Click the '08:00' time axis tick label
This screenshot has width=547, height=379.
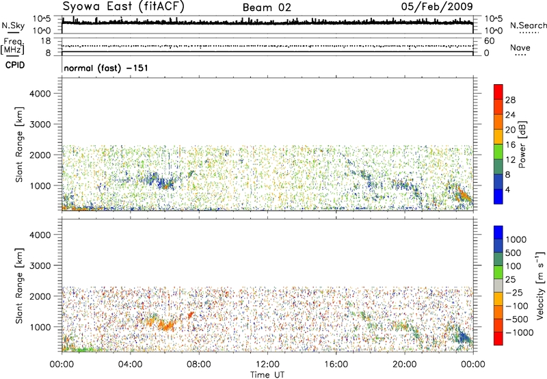(198, 365)
